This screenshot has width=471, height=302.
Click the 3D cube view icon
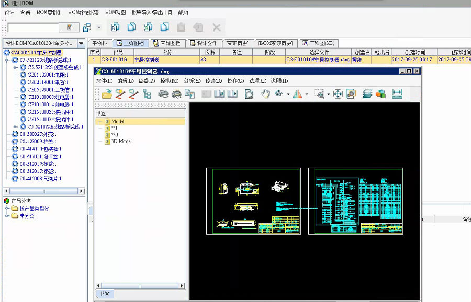point(380,94)
